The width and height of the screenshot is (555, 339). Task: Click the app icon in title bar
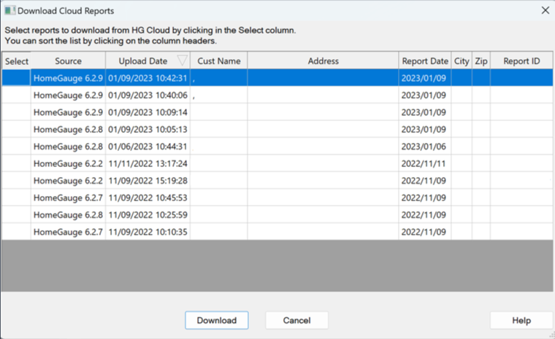[9, 10]
